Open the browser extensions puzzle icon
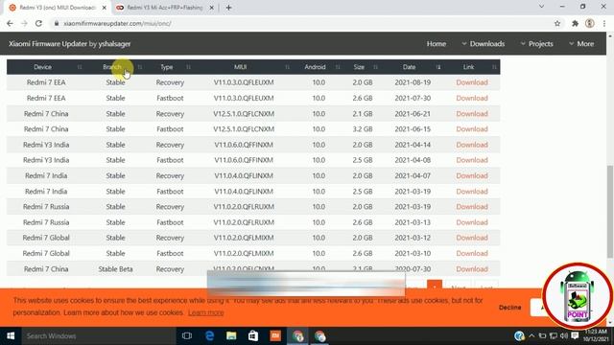The width and height of the screenshot is (614, 345). click(575, 23)
